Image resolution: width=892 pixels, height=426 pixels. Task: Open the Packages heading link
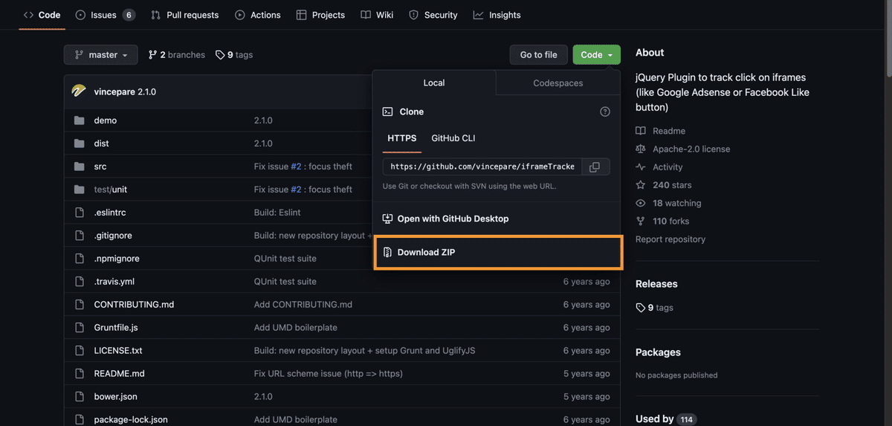pyautogui.click(x=658, y=352)
